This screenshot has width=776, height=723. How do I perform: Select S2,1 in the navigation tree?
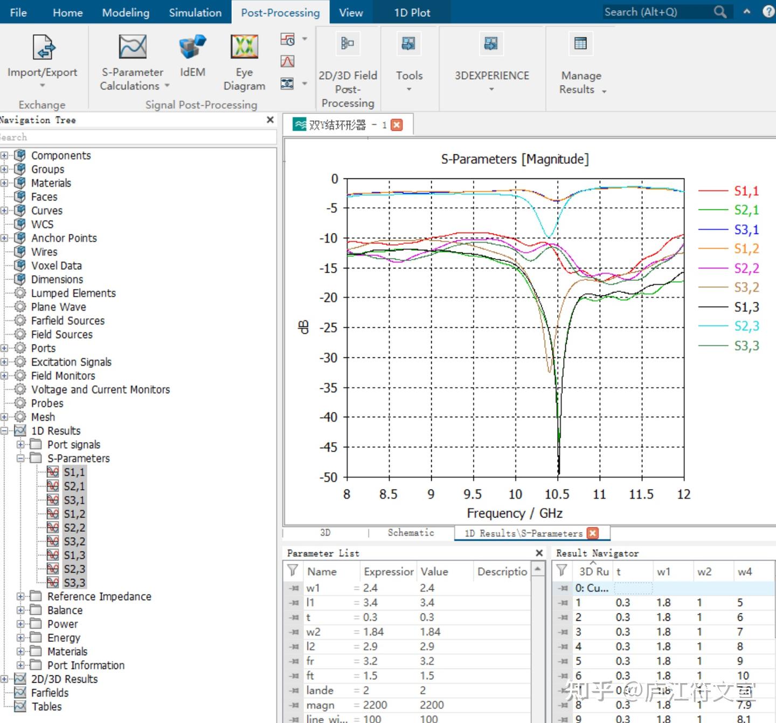[74, 486]
